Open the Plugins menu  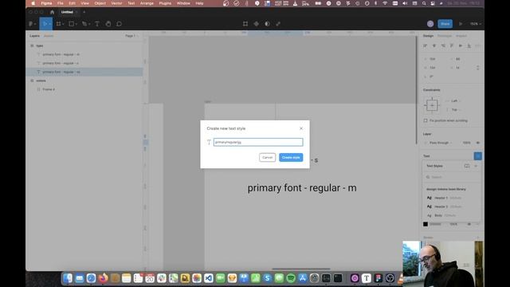(x=165, y=3)
